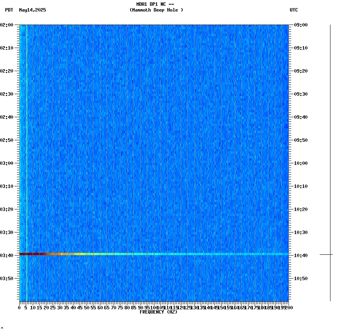Select the Mammoth Deep Hole subtitle

tap(157, 10)
